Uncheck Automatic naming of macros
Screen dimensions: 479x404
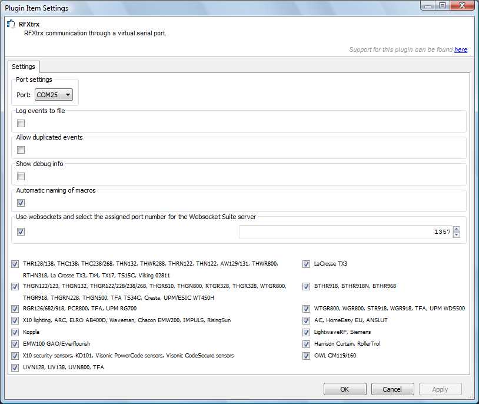tap(21, 203)
